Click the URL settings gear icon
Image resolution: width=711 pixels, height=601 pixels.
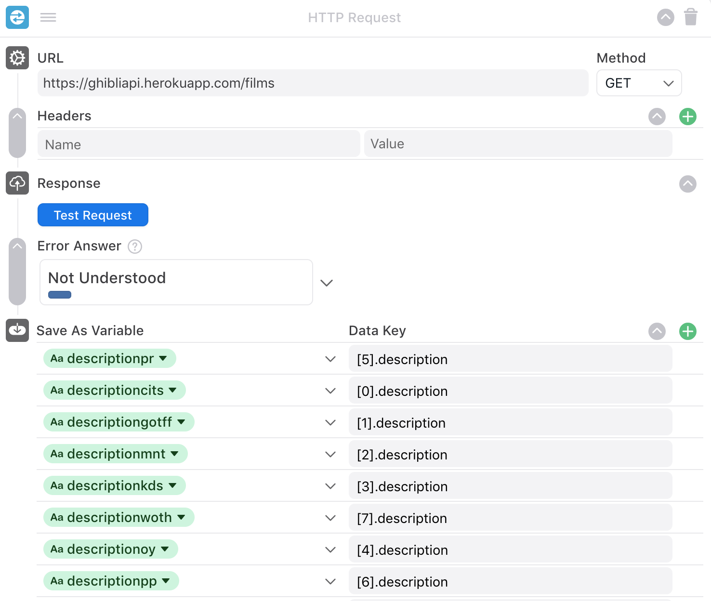17,58
